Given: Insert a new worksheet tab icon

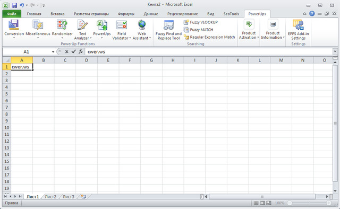Looking at the screenshot, I should coord(83,196).
